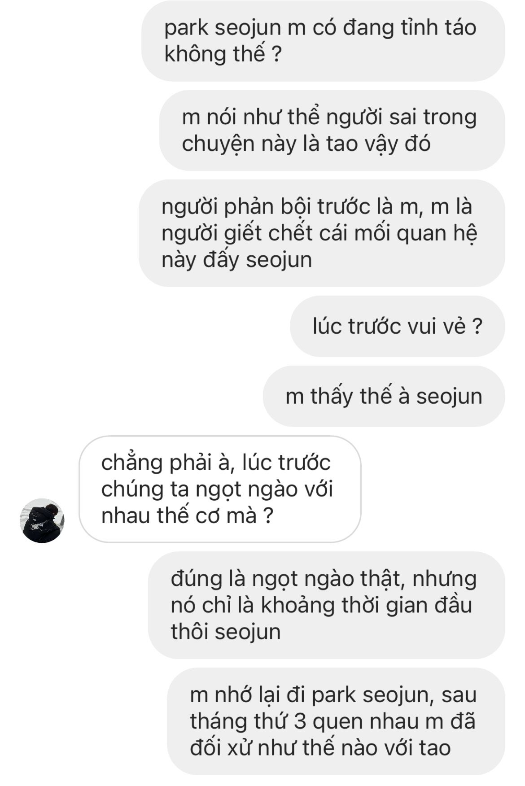
Task: Click the line "nó chỉ là khoảng thời gian đầu"
Action: point(321,605)
